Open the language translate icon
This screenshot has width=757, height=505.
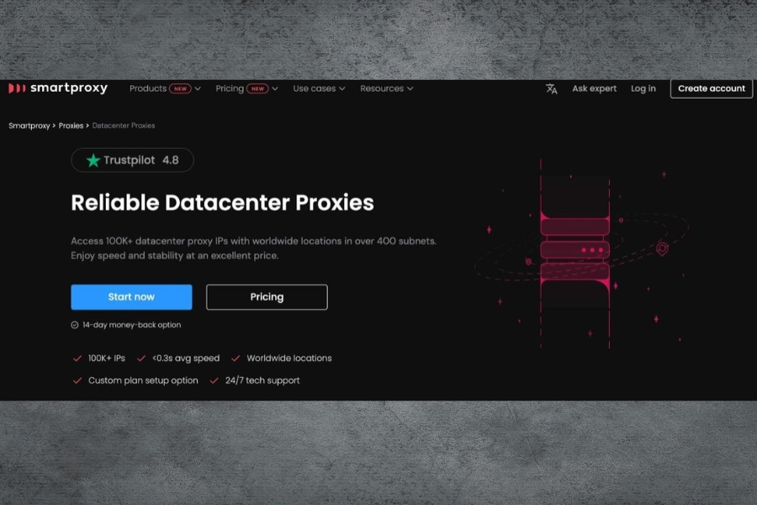coord(551,89)
